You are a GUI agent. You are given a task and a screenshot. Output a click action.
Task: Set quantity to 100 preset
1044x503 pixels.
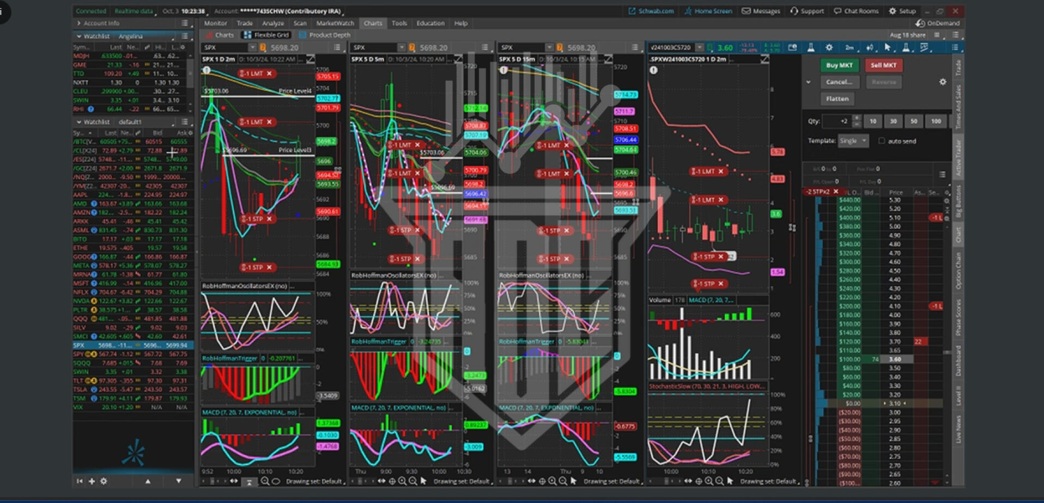(x=936, y=121)
